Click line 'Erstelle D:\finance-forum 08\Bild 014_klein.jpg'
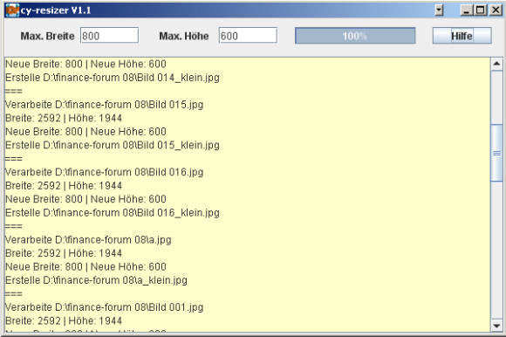Screen dimensions: 506x337 [x=113, y=78]
